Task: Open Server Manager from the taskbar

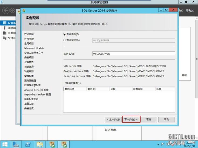Action: tap(16, 144)
